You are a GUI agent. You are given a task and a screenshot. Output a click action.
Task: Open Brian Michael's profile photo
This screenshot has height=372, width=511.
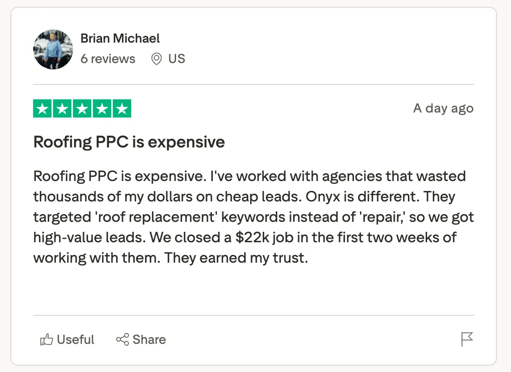53,49
